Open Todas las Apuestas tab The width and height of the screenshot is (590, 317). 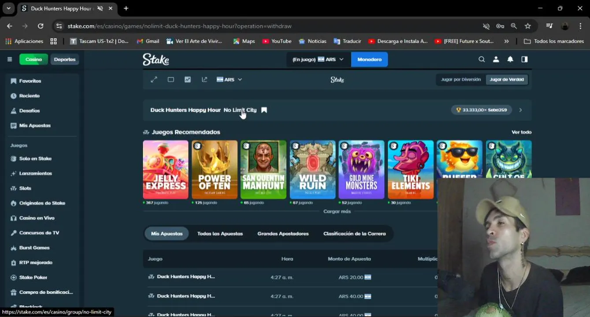click(220, 234)
